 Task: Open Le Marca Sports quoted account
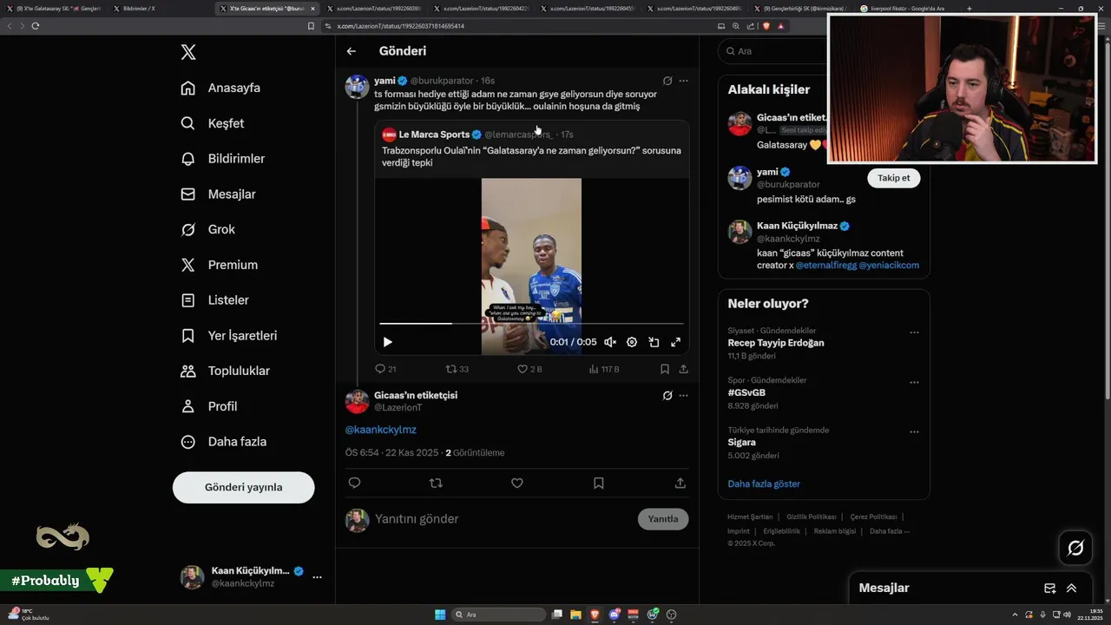click(x=434, y=135)
